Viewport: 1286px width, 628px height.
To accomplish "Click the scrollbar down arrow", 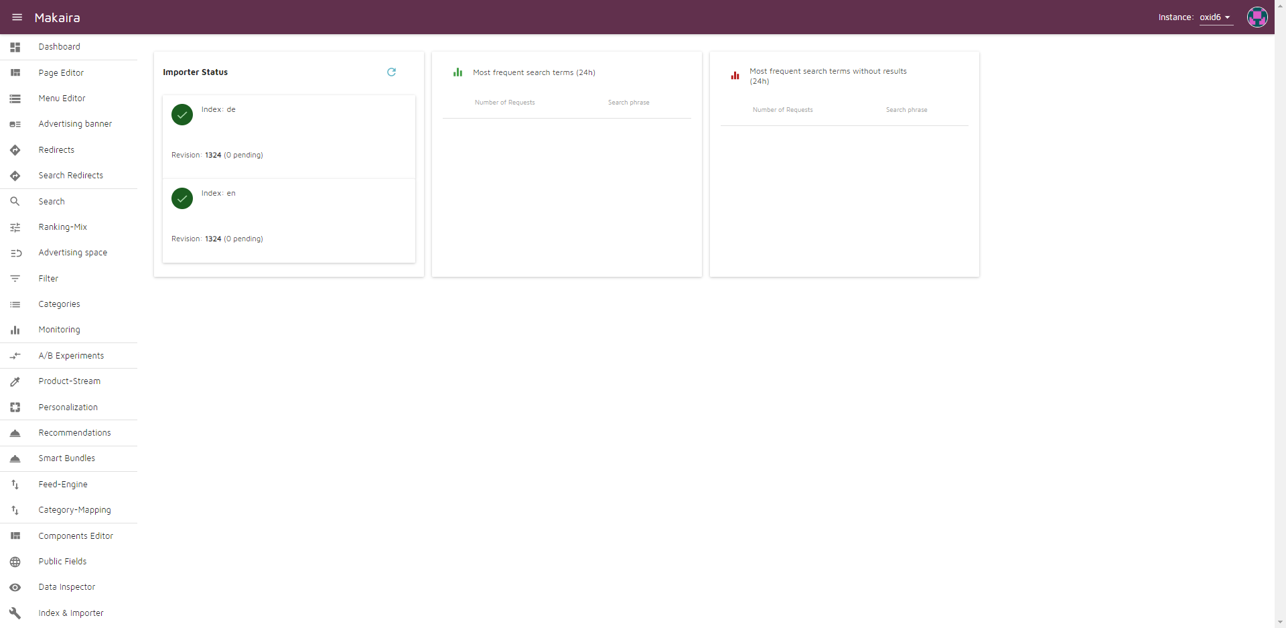I will (1280, 623).
